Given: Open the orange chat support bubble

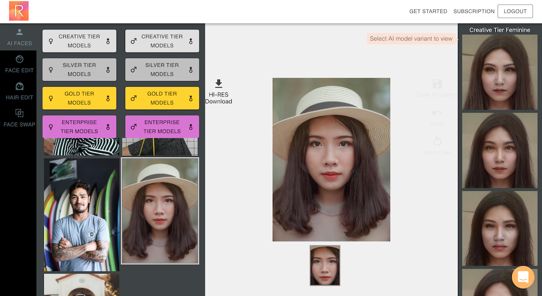Looking at the screenshot, I should [523, 277].
